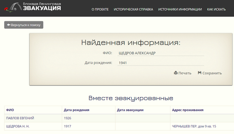Viewport: 234px width, 134px height.
Task: Click the Адрес проживания column header
Action: [x=188, y=110]
